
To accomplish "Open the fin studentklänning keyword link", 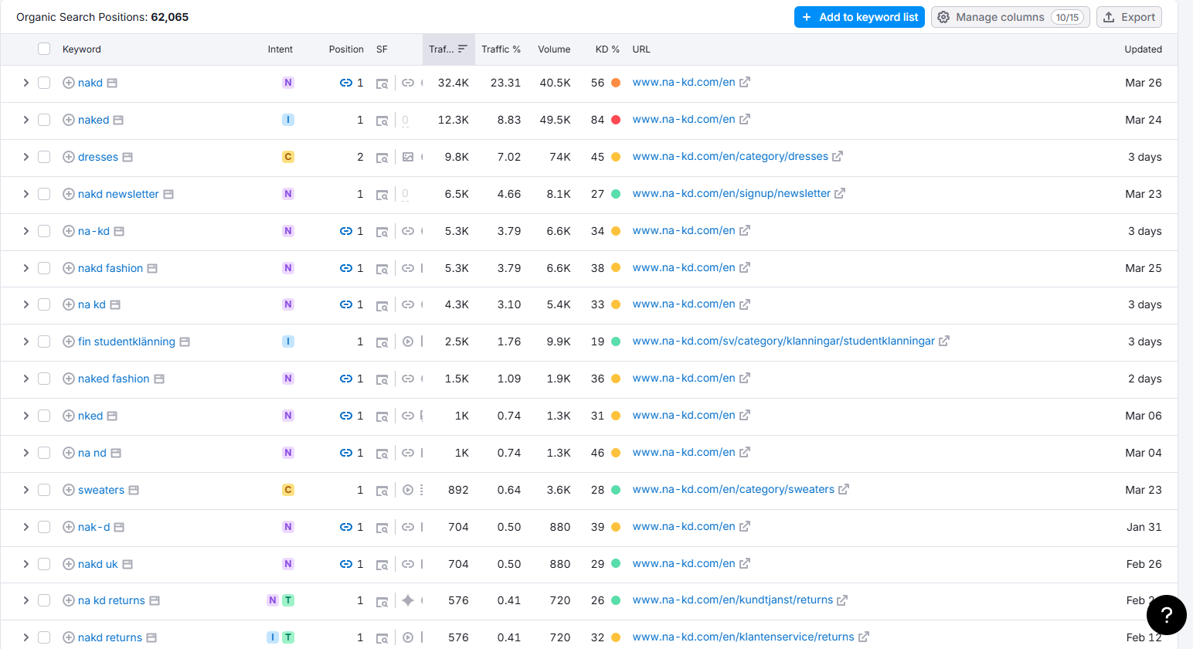I will tap(127, 341).
